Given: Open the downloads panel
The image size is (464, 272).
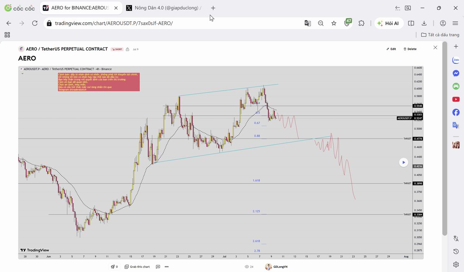Looking at the screenshot, I should pyautogui.click(x=424, y=23).
